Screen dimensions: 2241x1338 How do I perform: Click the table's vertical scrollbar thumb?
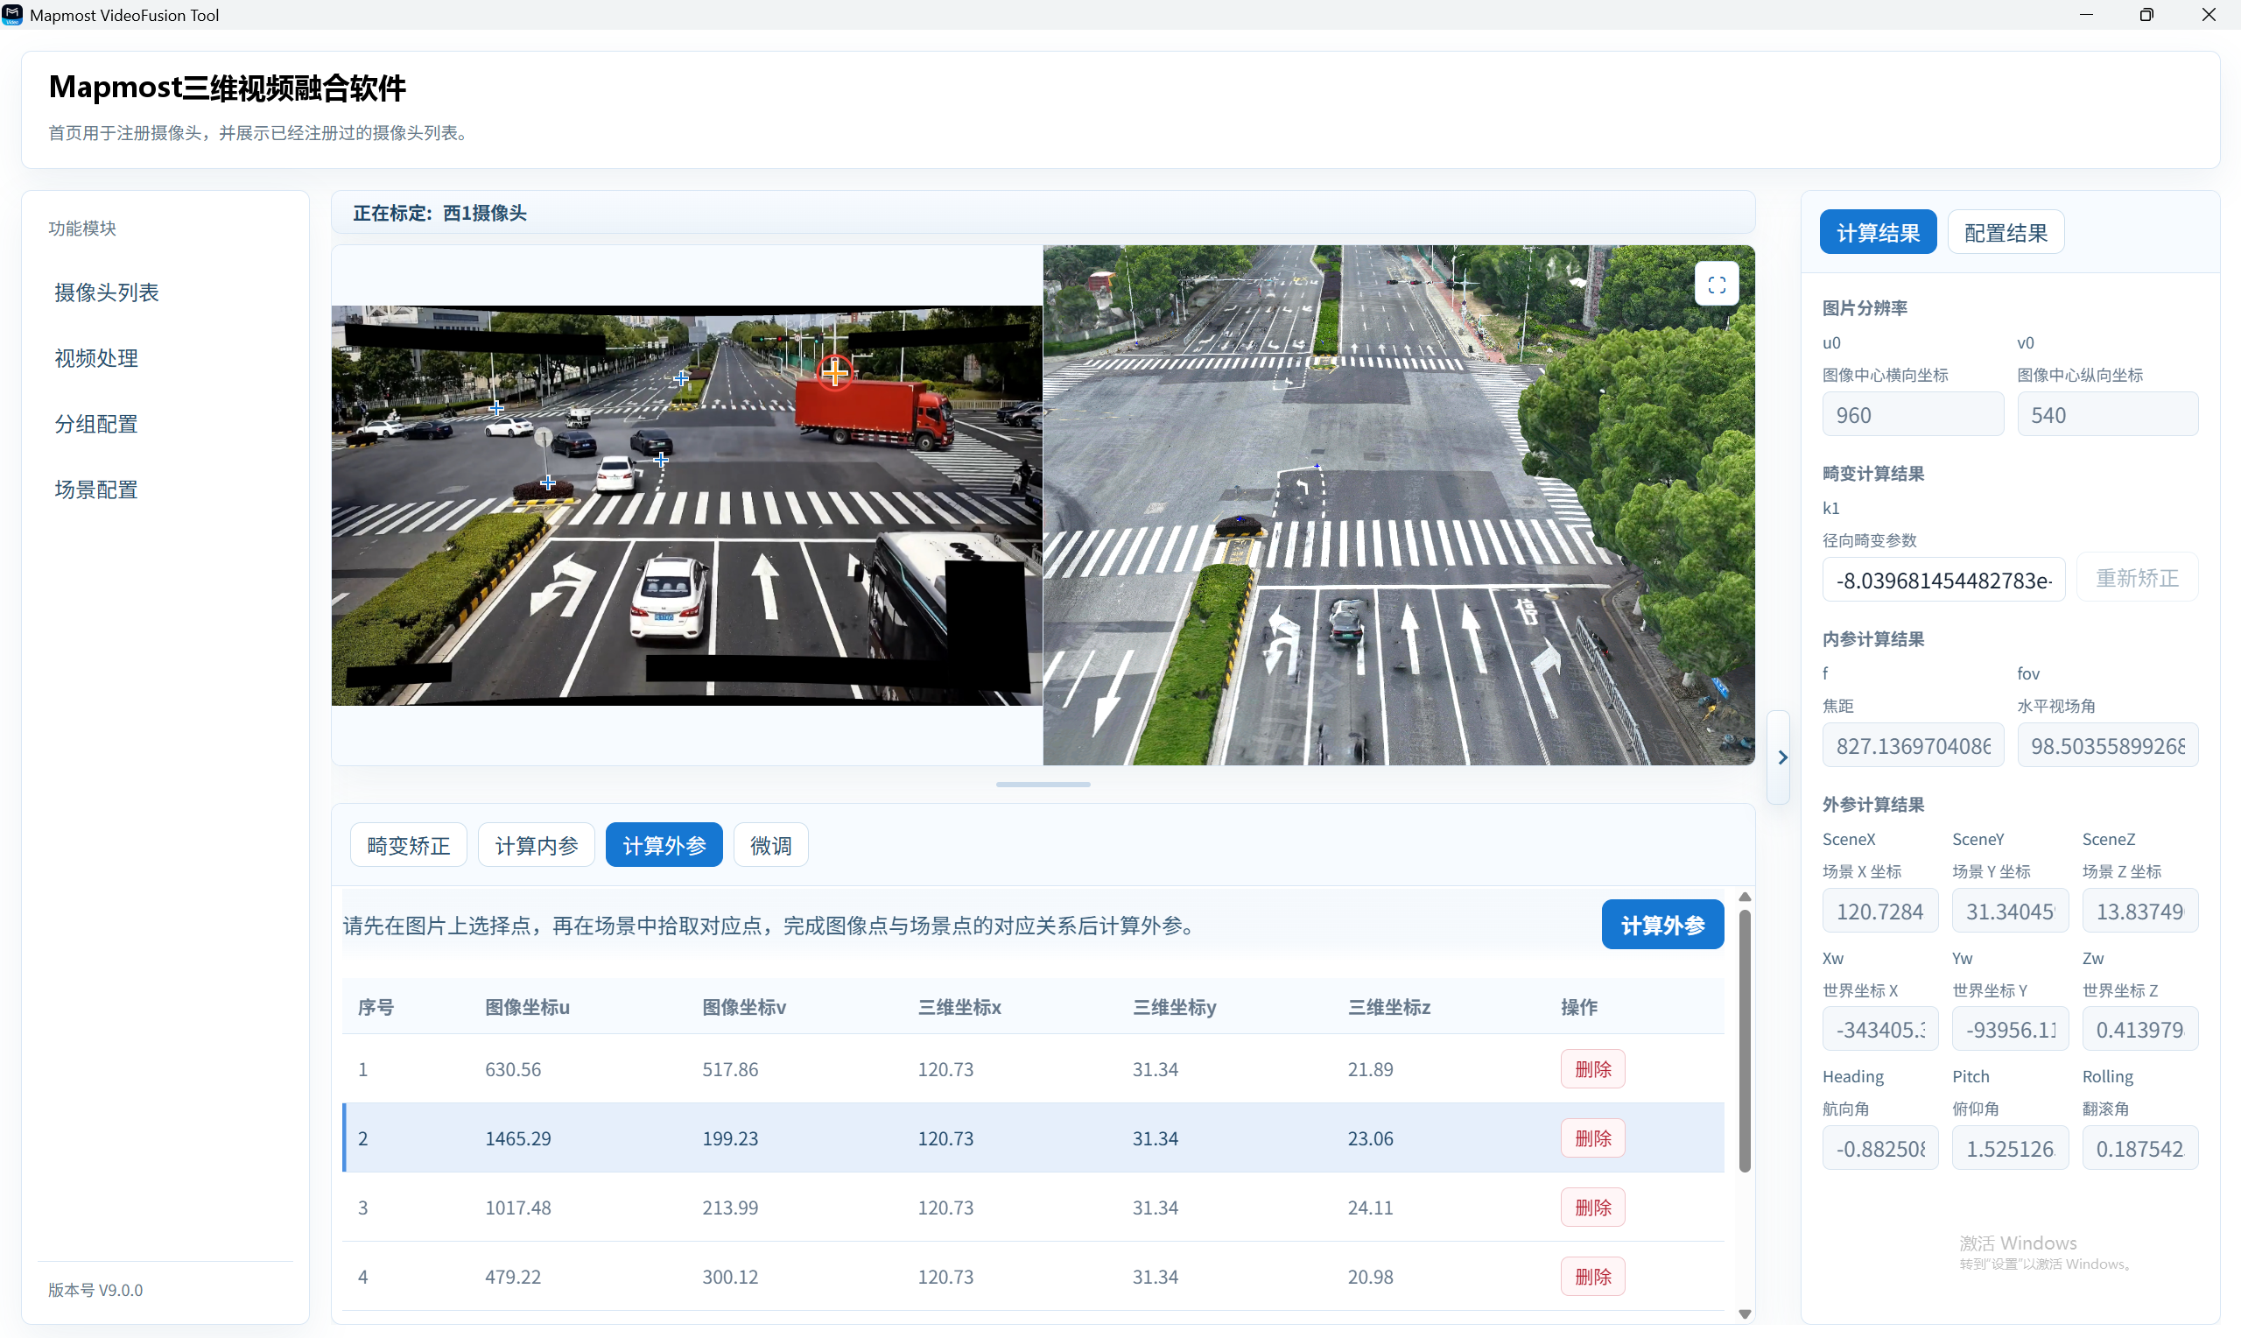[x=1745, y=1041]
